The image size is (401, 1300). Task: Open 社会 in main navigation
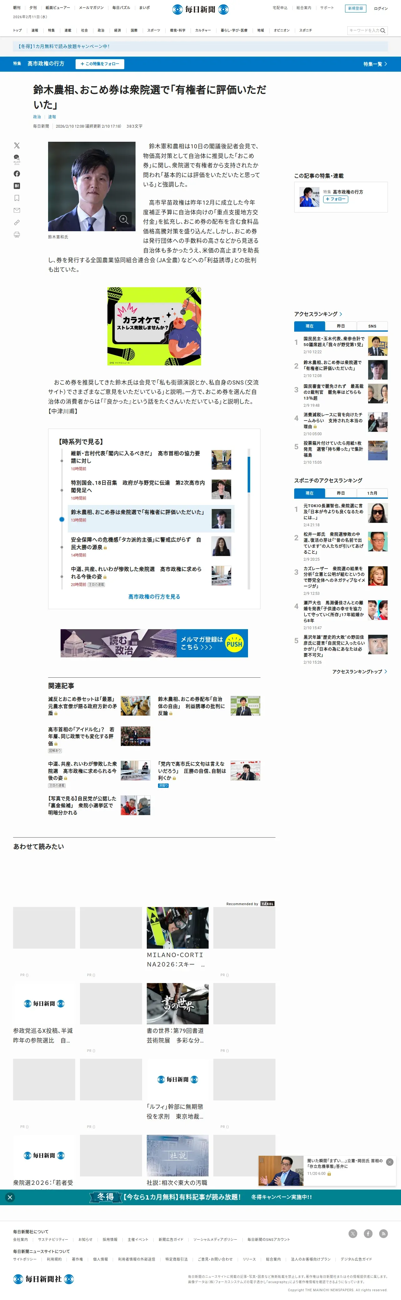(x=84, y=30)
